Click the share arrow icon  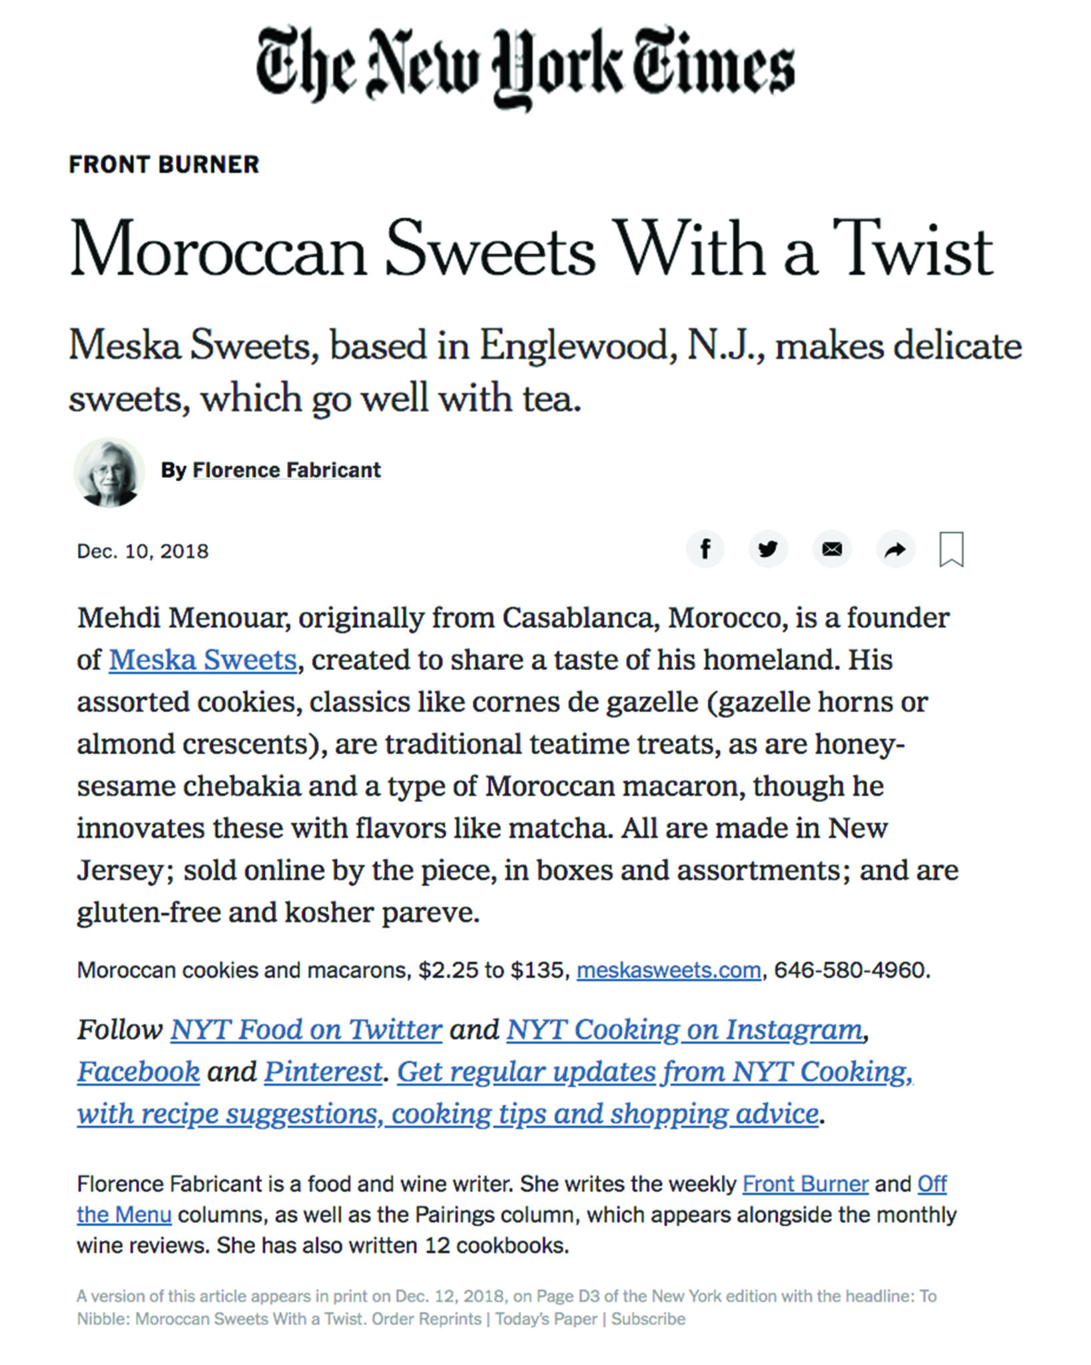point(895,549)
